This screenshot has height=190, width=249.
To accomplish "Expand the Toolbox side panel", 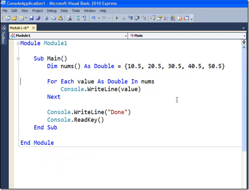I will (x=3, y=35).
